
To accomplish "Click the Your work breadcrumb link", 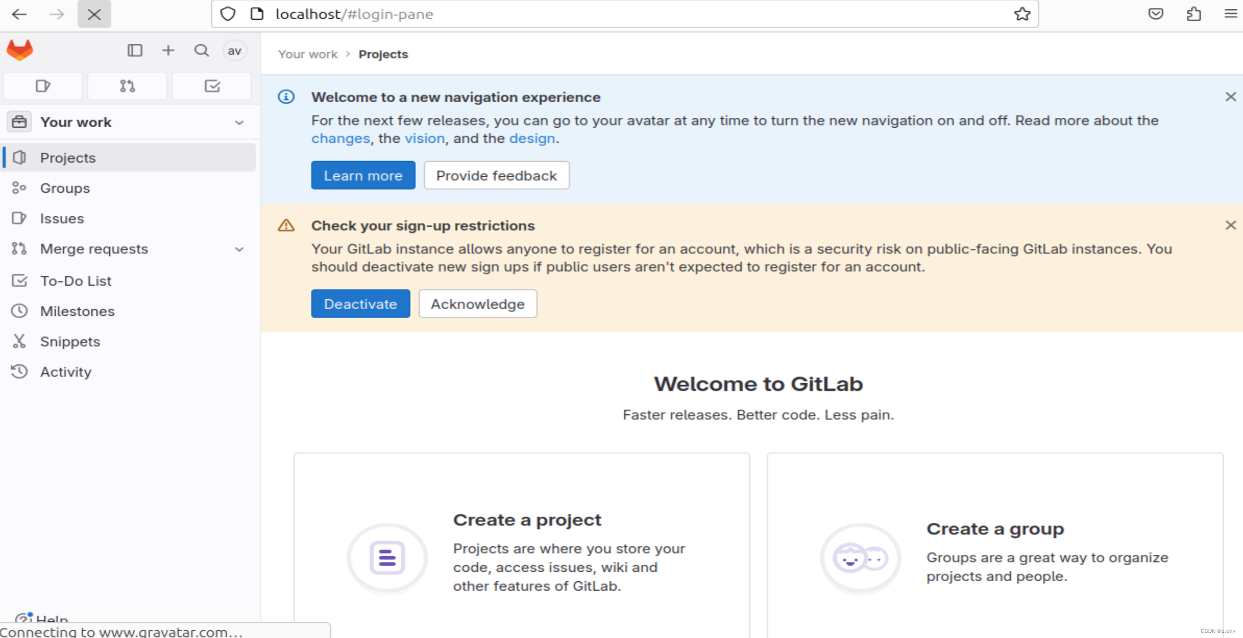I will tap(308, 54).
